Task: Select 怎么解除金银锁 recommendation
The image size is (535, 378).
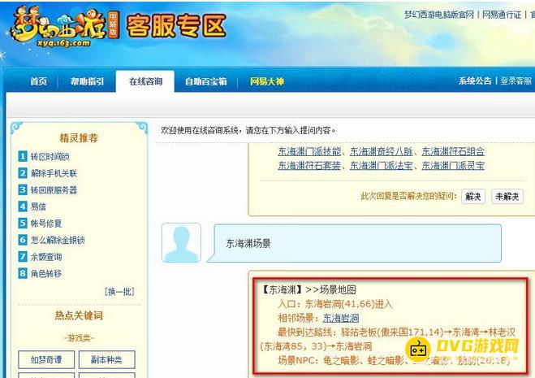Action: 58,241
